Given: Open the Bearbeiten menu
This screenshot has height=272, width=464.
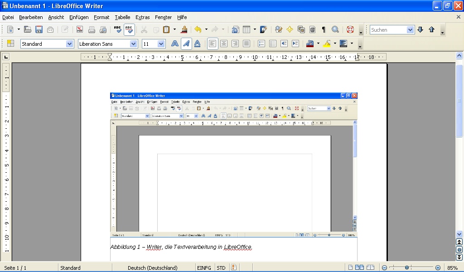Looking at the screenshot, I should coord(31,17).
